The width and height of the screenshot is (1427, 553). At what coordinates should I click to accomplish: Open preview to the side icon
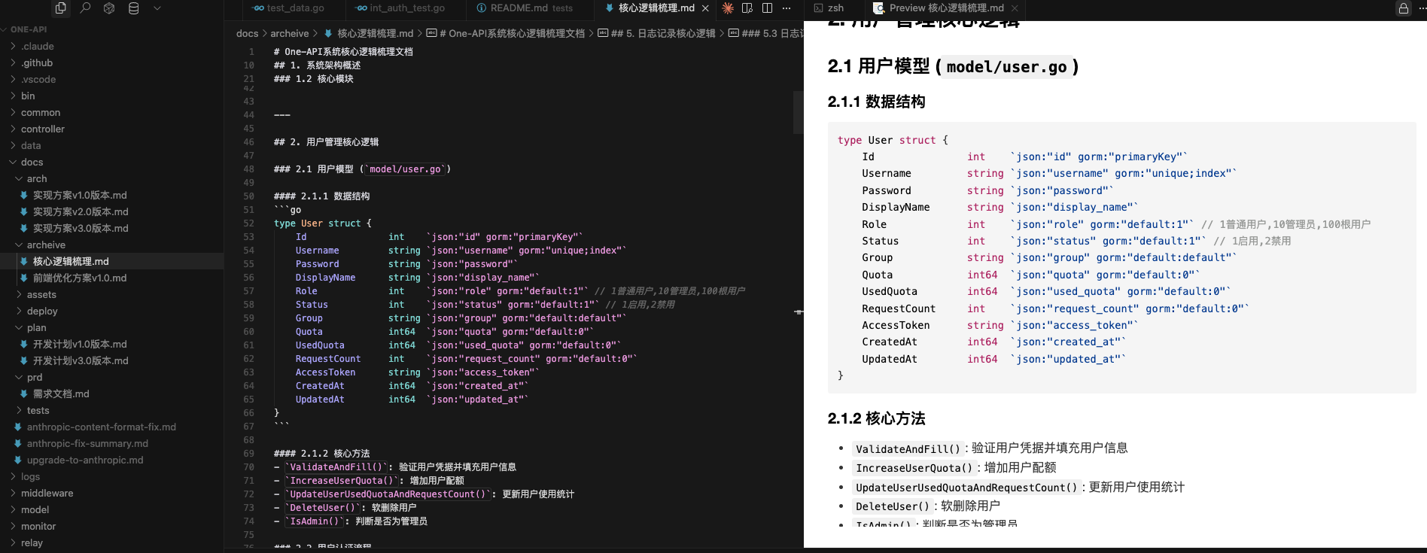click(x=747, y=8)
